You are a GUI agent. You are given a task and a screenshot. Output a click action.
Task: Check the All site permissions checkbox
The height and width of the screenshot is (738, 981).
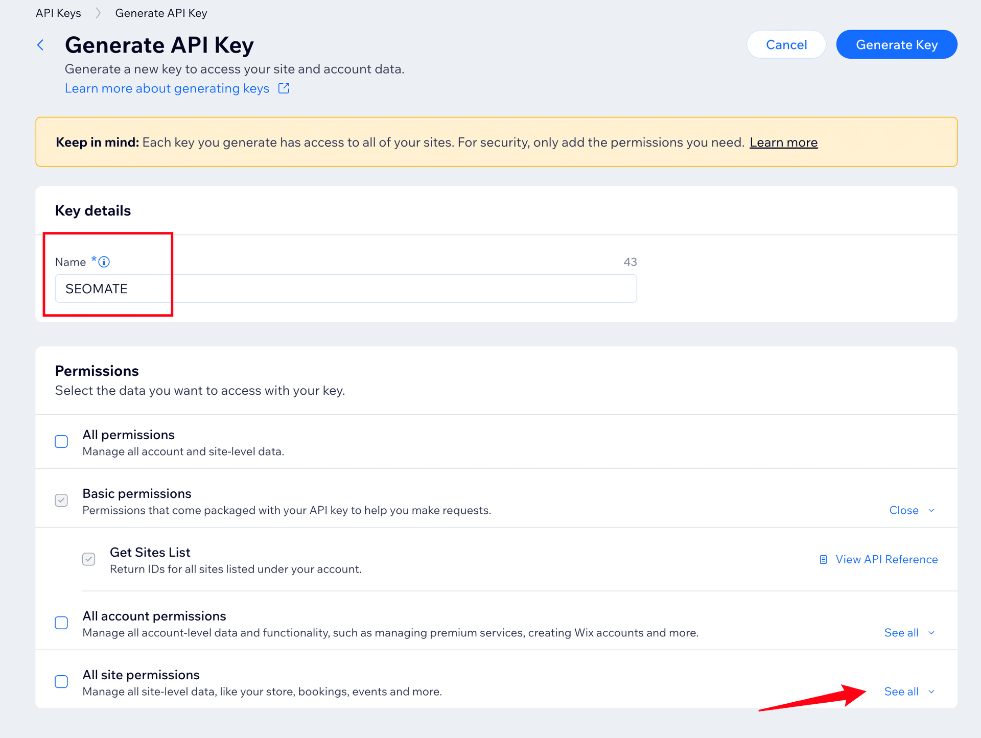click(x=61, y=681)
